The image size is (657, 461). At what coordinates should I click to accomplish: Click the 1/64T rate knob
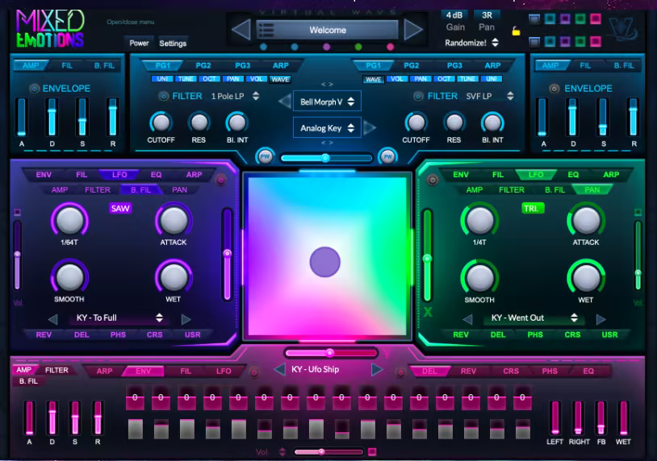point(69,221)
